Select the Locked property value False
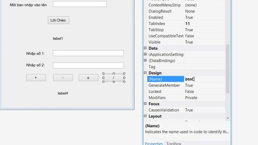 (x=189, y=91)
